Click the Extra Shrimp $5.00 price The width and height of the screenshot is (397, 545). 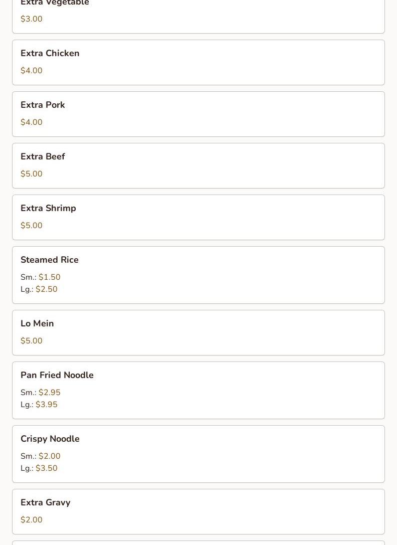pyautogui.click(x=31, y=226)
